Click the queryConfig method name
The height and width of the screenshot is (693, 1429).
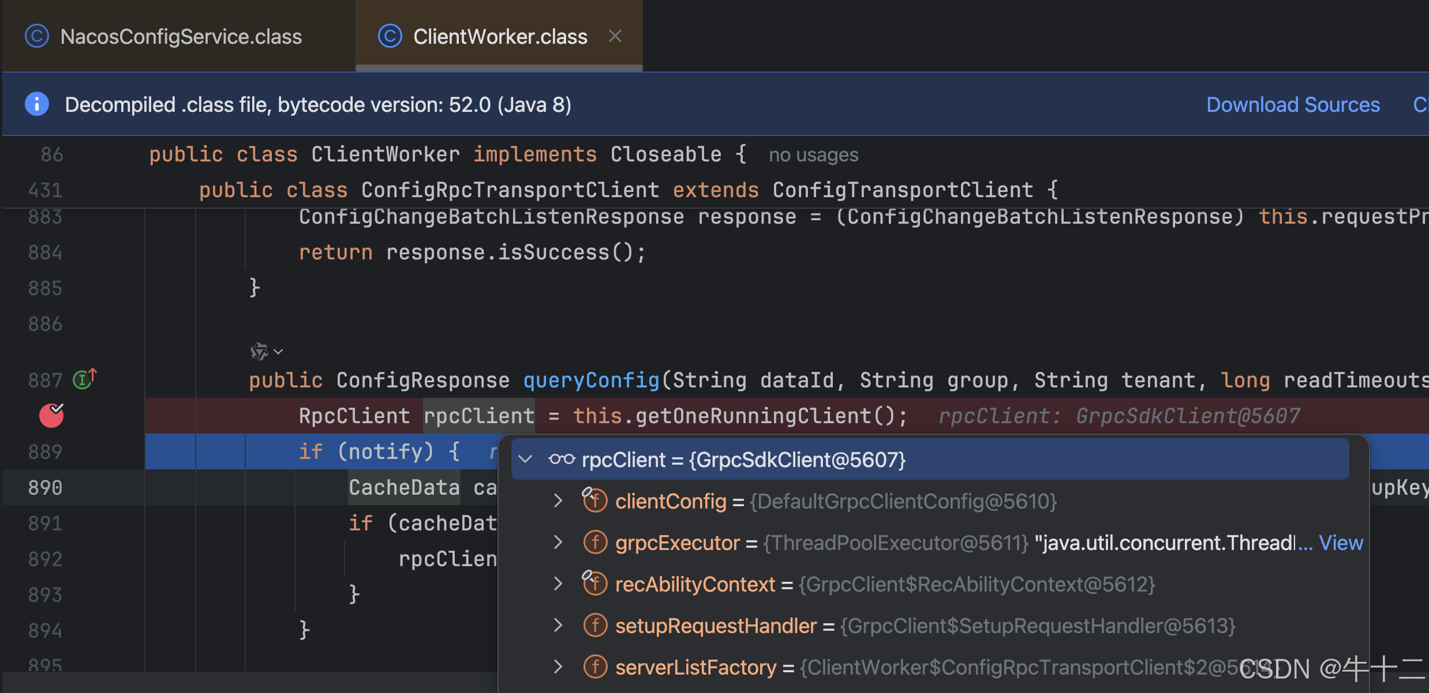pos(591,380)
